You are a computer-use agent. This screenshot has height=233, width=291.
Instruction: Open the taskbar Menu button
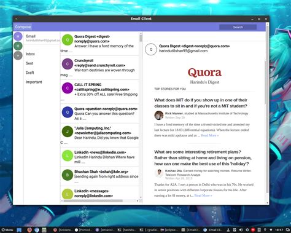[7, 230]
